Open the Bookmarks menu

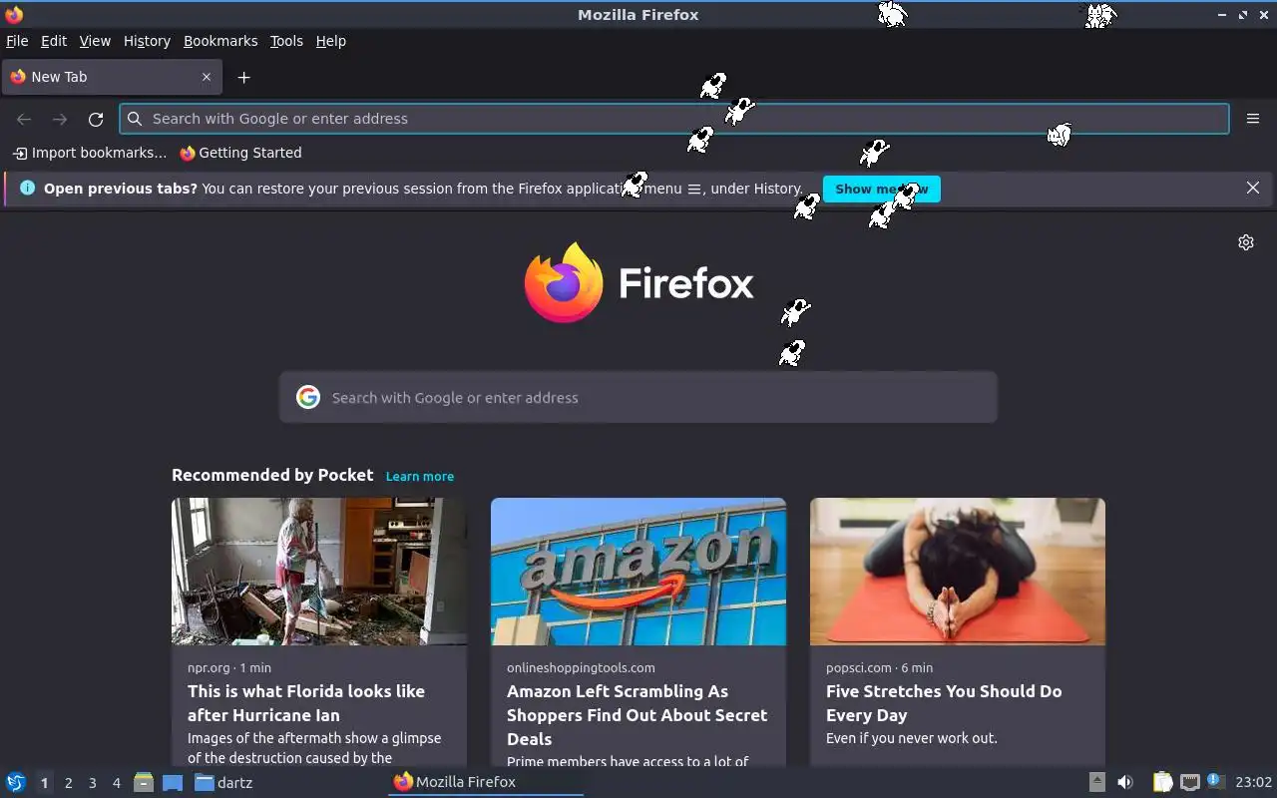[220, 41]
